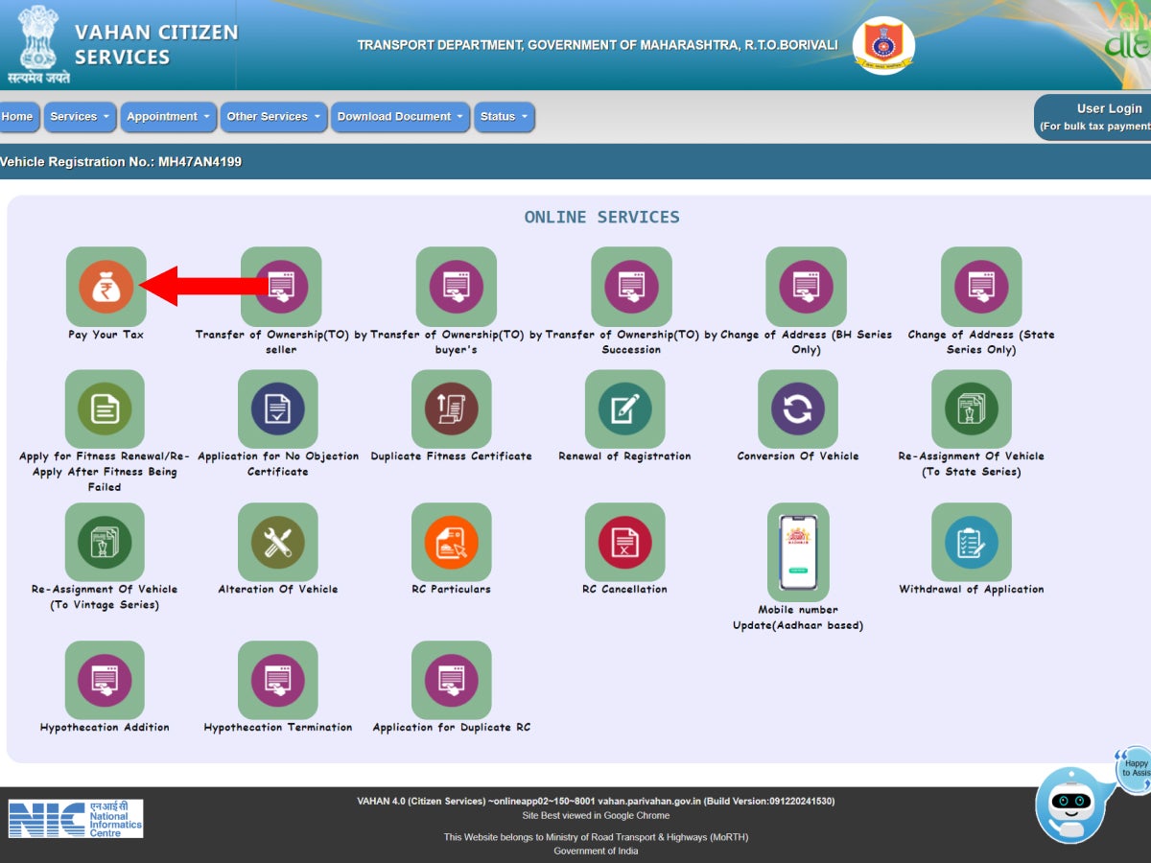Select Application for No Objection Certificate

278,410
